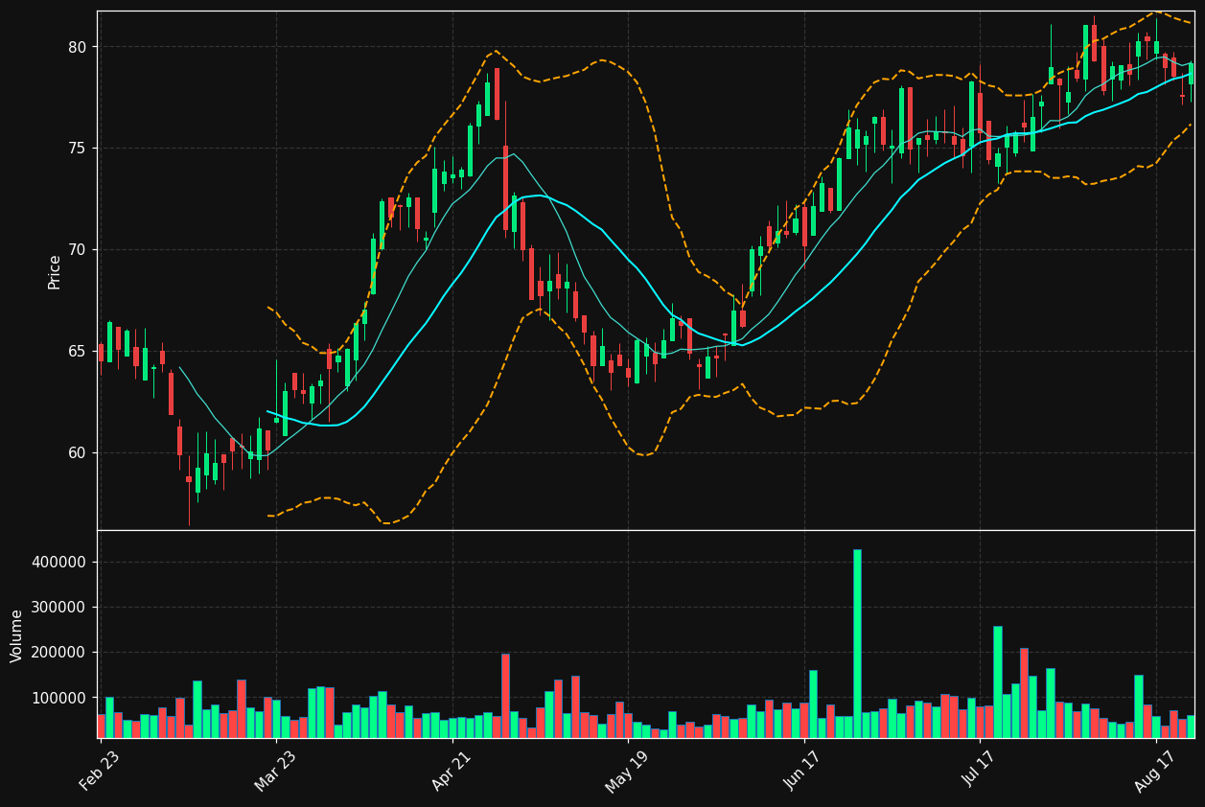Click the 100000 volume axis label
Viewport: 1205px width, 807px height.
[59, 698]
